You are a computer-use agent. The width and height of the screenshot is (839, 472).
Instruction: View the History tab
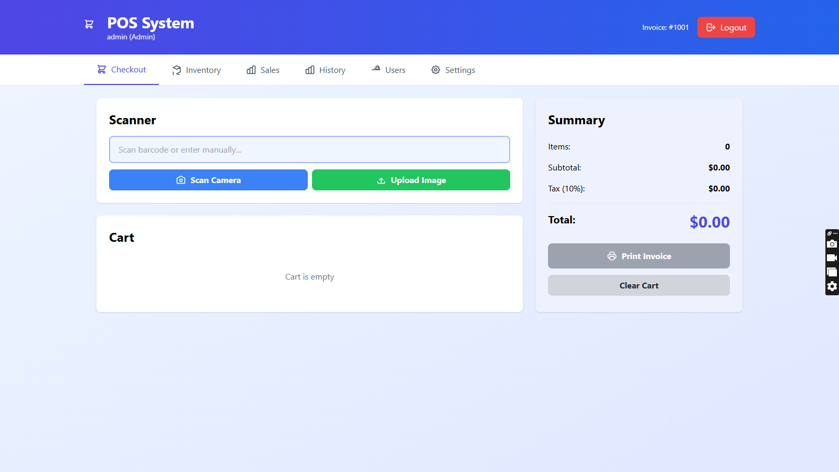(x=325, y=70)
